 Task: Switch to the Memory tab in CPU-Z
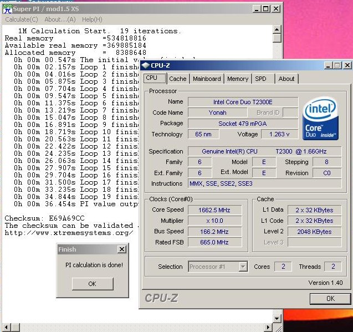(x=238, y=79)
